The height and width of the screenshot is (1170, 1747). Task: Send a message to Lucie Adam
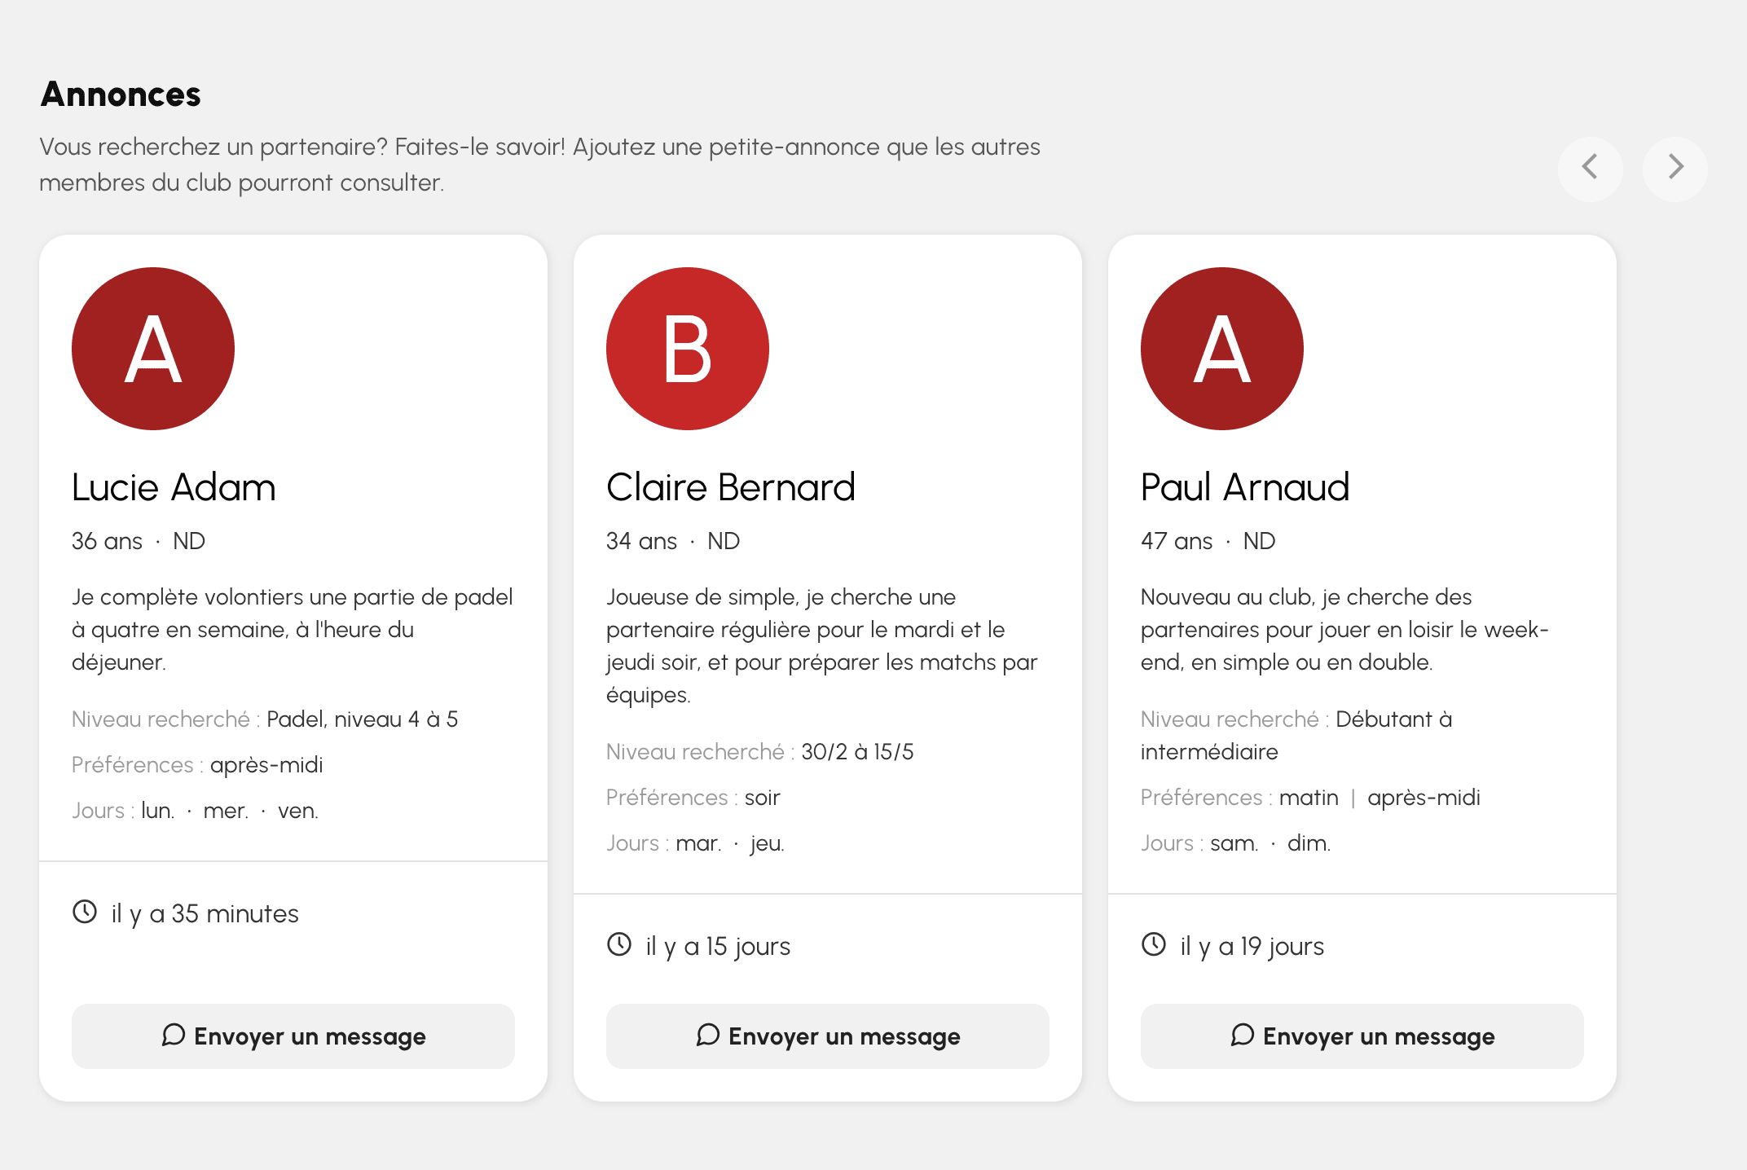point(293,1036)
